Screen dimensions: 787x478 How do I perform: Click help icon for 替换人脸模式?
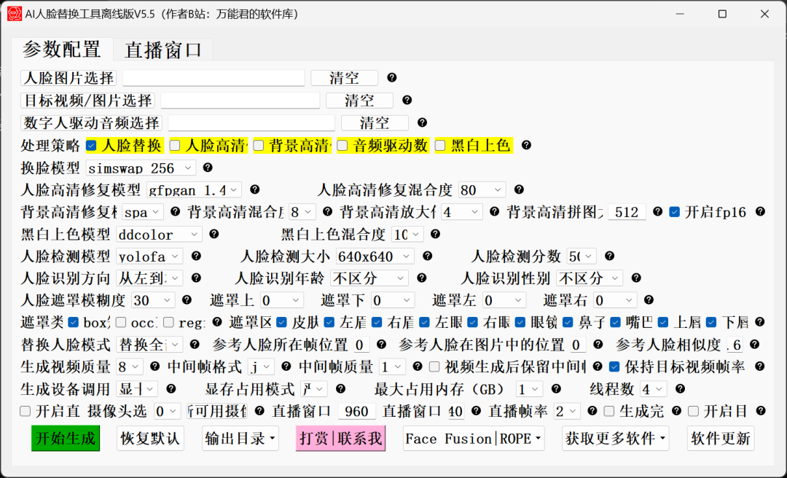[195, 344]
